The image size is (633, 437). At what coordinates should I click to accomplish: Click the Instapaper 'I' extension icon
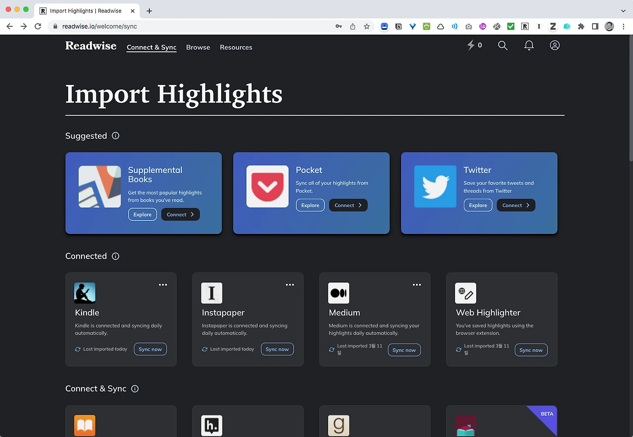tap(539, 26)
